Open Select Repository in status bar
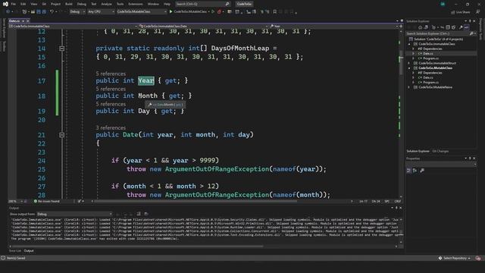This screenshot has height=273, width=485. [455, 258]
